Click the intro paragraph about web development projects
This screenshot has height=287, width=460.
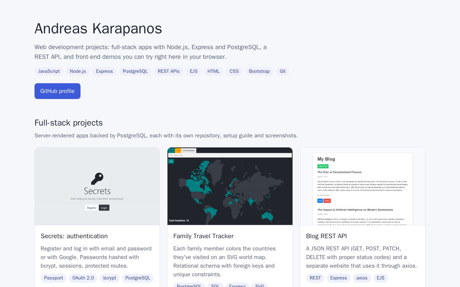pos(151,52)
